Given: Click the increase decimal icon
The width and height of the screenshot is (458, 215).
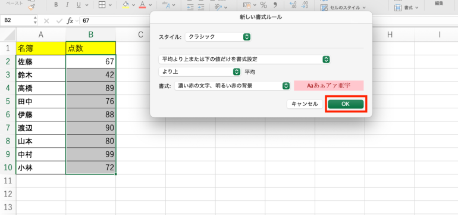Looking at the screenshot, I should [x=293, y=5].
